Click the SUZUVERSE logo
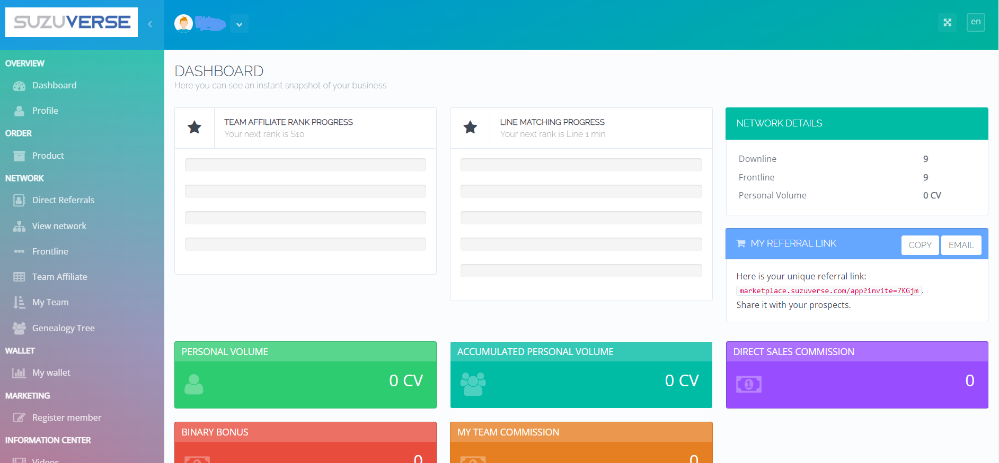 [x=72, y=22]
